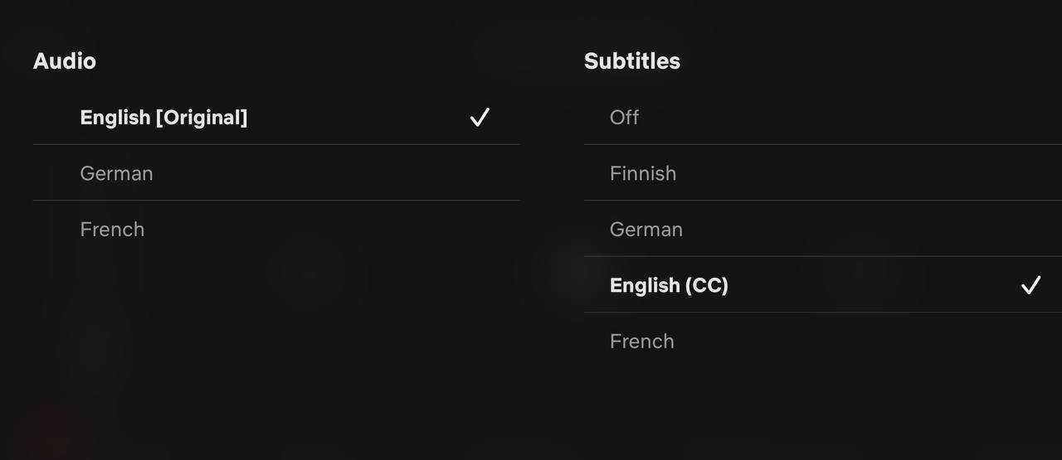The image size is (1062, 460).
Task: Switch audio track to French
Action: (112, 230)
